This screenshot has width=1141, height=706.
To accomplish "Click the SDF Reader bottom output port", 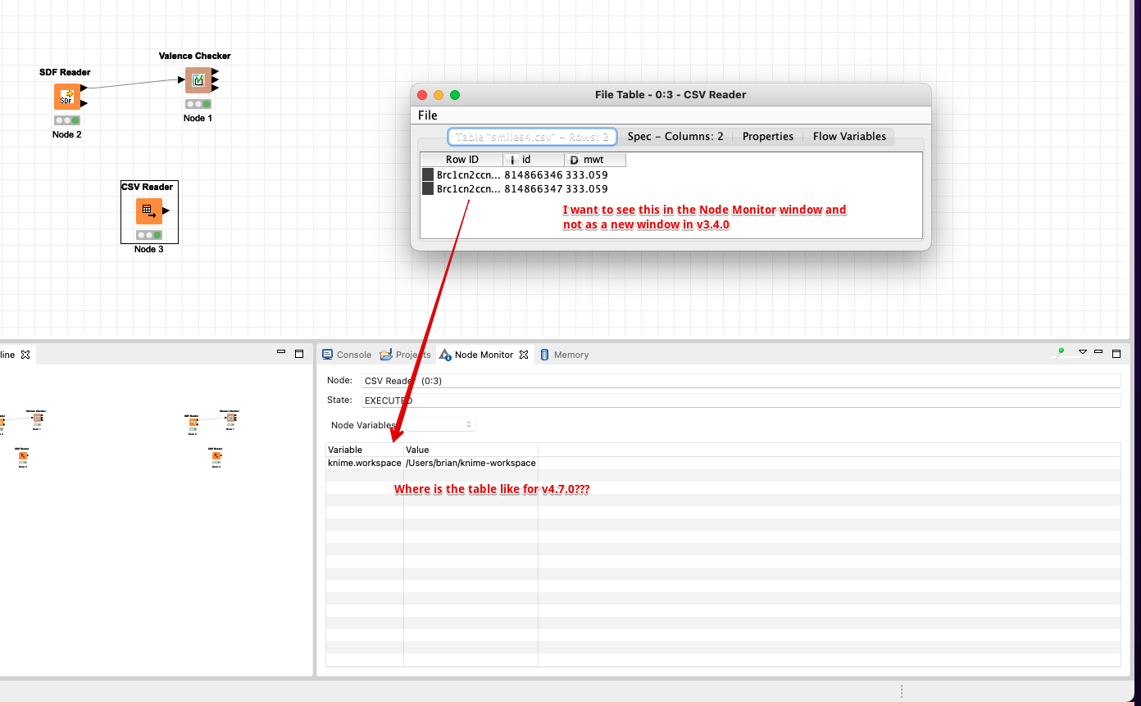I will click(x=84, y=104).
